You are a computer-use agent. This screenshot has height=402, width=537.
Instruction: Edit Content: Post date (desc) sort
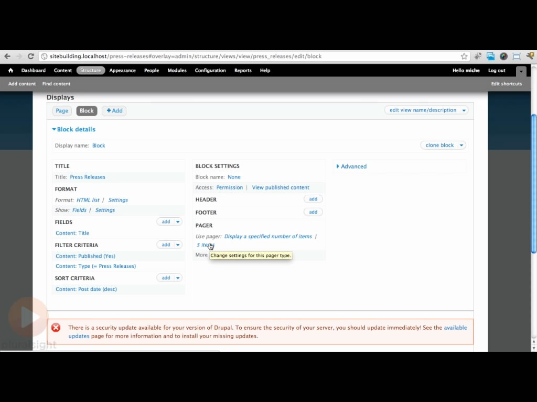86,289
